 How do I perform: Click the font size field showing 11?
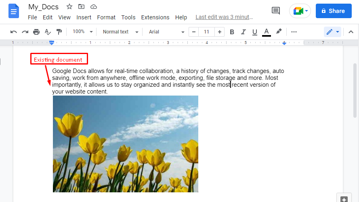point(206,32)
